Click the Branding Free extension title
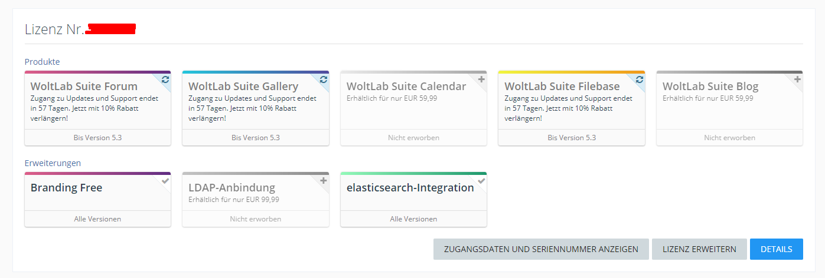The width and height of the screenshot is (825, 278). (66, 188)
